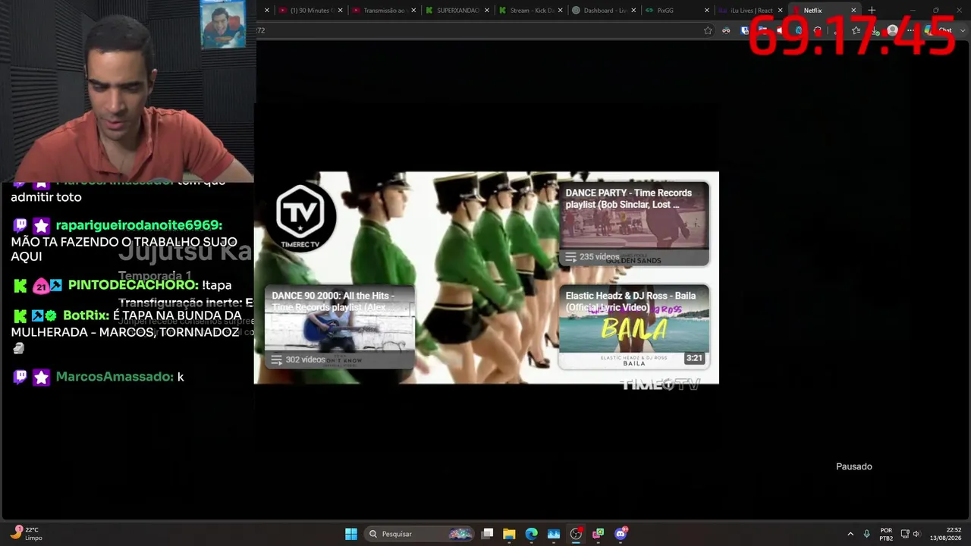The height and width of the screenshot is (546, 971).
Task: Click the Pesquisar taskbar search box
Action: [419, 534]
